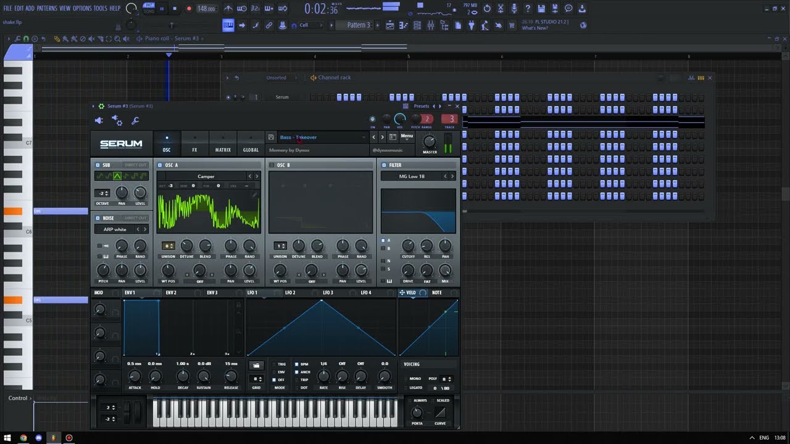Toggle LFO BPM sync checkbox

(297, 364)
